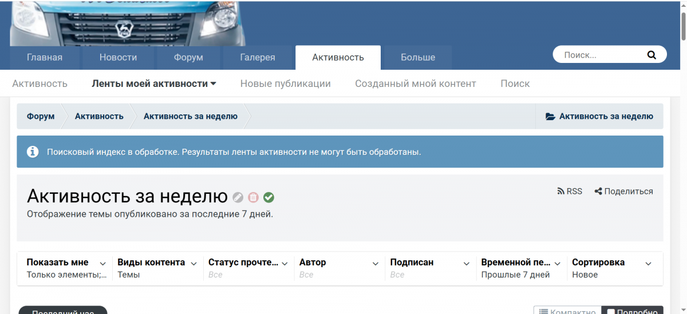Open the Ленты моей активности menu
Viewport: 687px width, 314px height.
[154, 84]
